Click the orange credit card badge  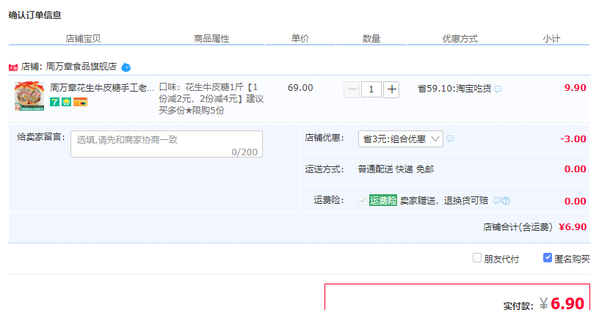80,102
